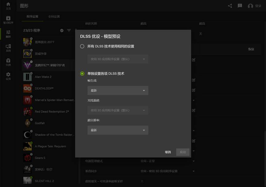Go to 驱动程序 (Drivers) in the sidebar
Viewport: 266px width, 187px height.
[8, 20]
